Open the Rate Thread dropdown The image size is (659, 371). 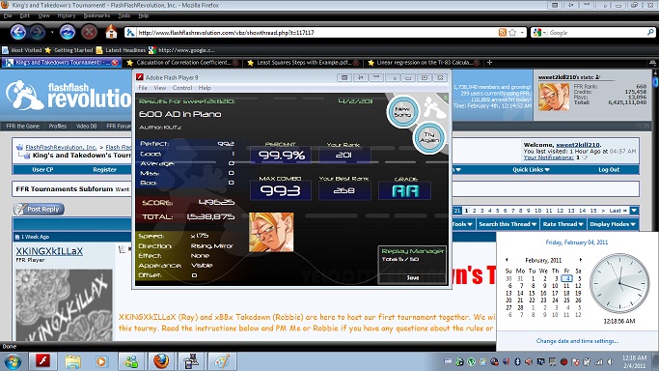(563, 224)
